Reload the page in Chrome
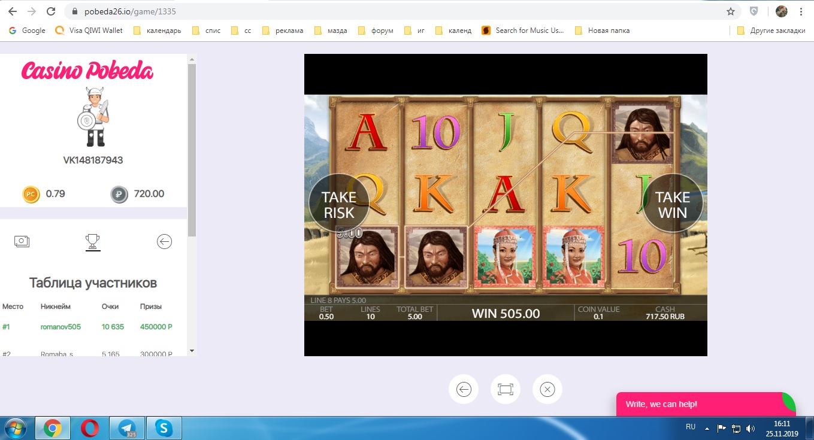The image size is (814, 440). pos(52,11)
